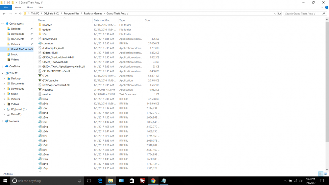
Task: Expand the Data (D:) drive node
Action: pyautogui.click(x=4, y=114)
